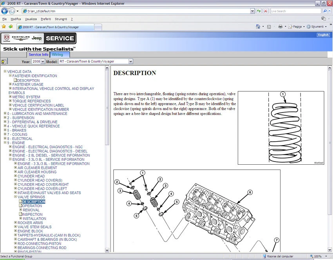Click the Refresh icon in the address bar
The height and width of the screenshot is (260, 333).
click(x=259, y=11)
